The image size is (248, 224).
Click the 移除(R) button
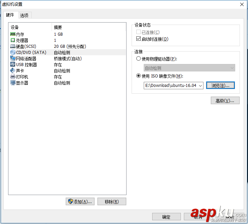coord(112,201)
